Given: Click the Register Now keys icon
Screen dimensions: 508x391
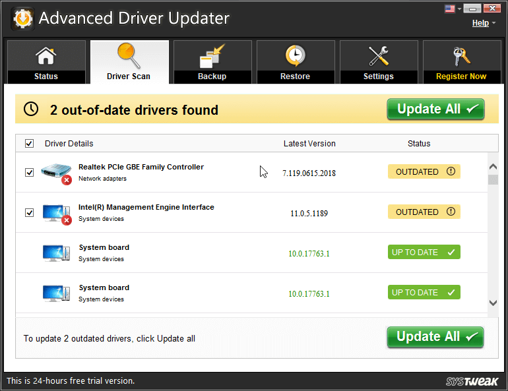Looking at the screenshot, I should pos(461,56).
